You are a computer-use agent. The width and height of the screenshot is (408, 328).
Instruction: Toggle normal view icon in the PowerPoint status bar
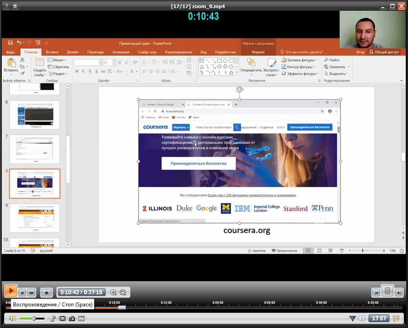(x=308, y=251)
